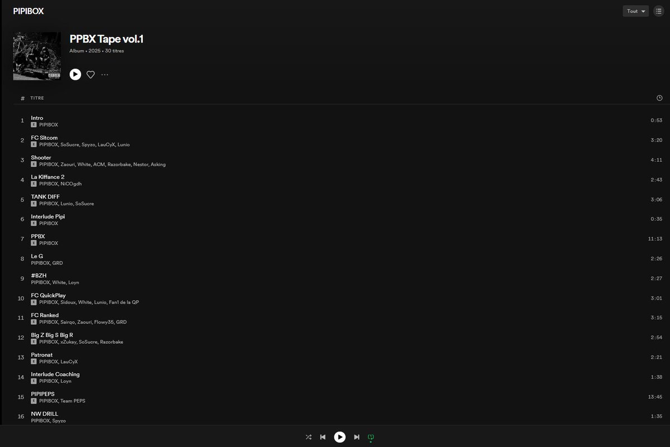670x447 pixels.
Task: Open artist Sairqo on FC Ranked
Action: (68, 322)
